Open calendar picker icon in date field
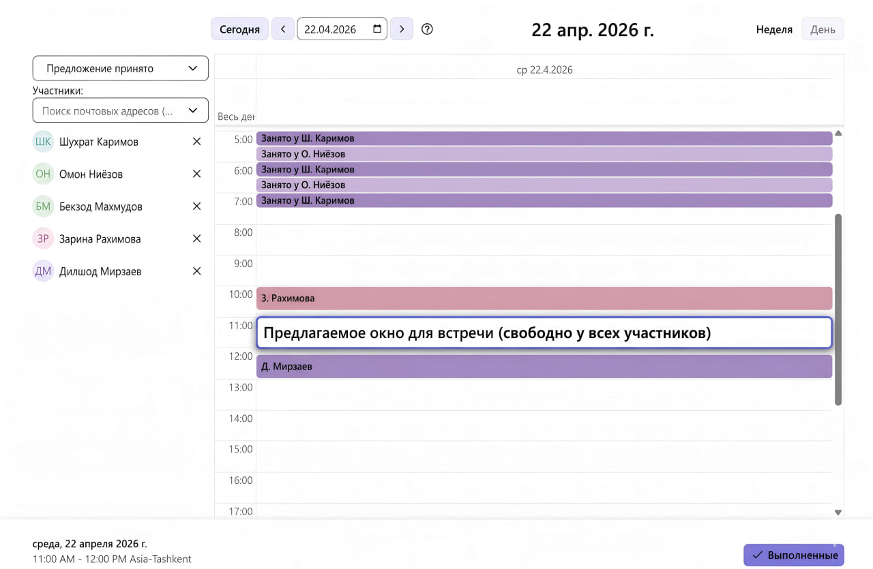The width and height of the screenshot is (873, 569). (377, 29)
